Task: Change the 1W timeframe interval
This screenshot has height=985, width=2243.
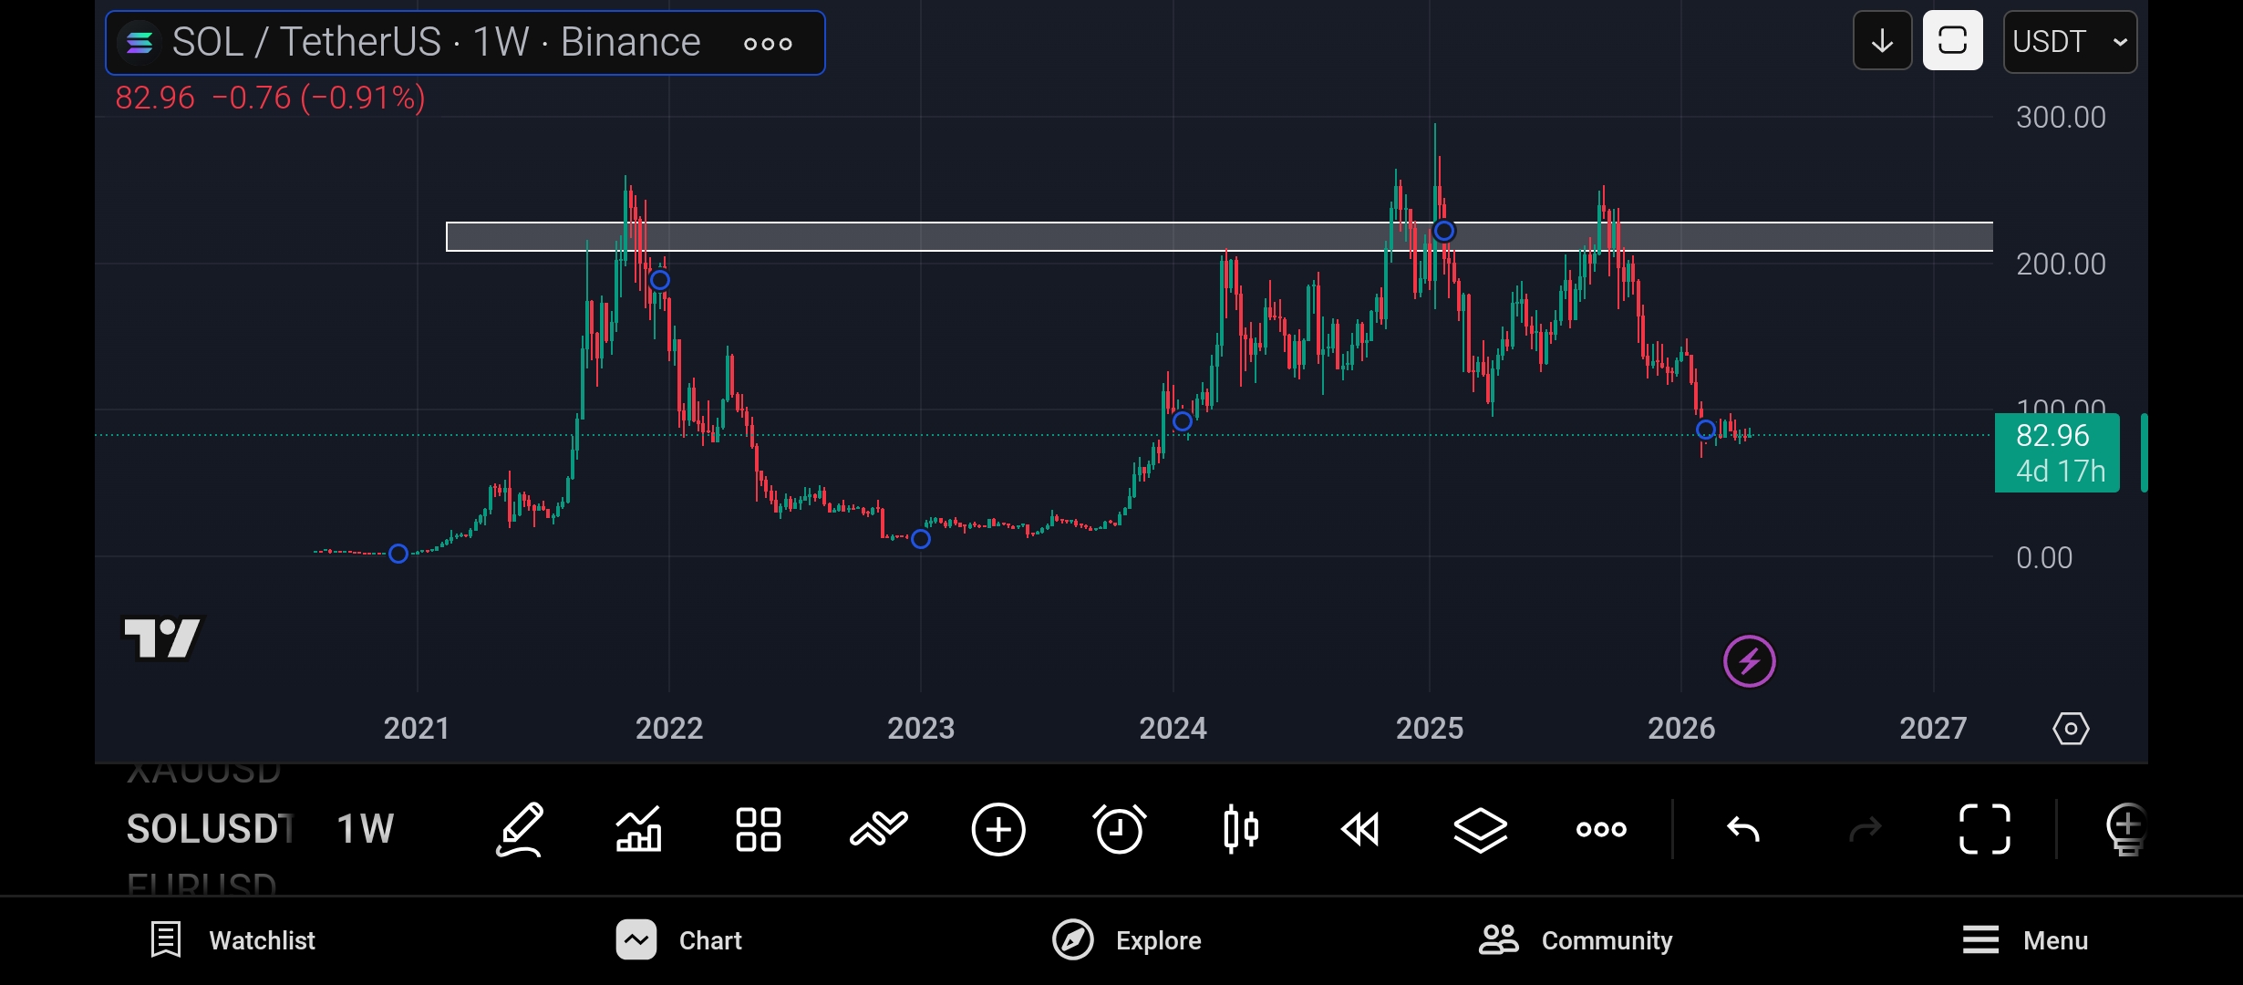Action: [x=365, y=829]
